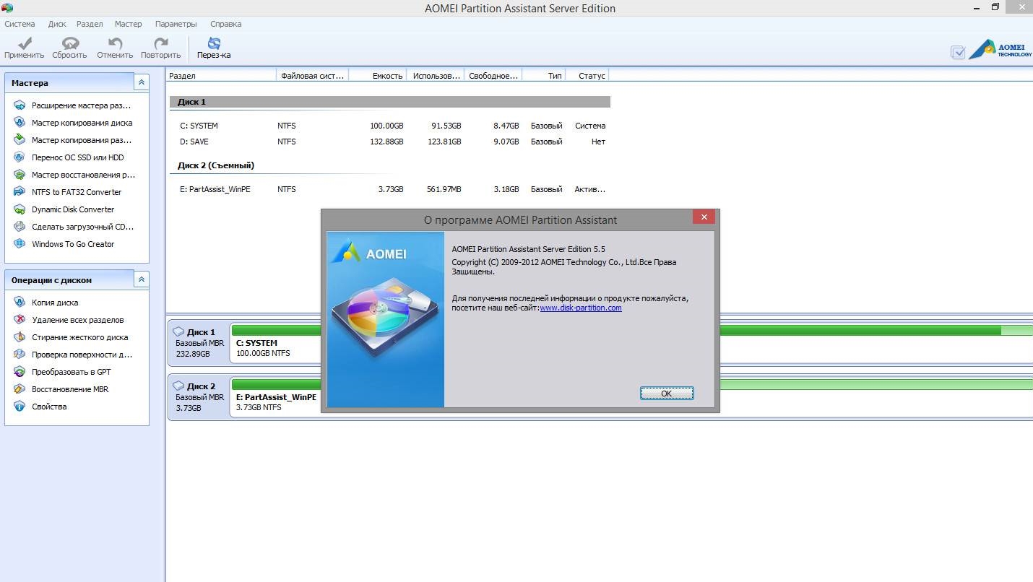Screen dimensions: 1033x582
Task: Open the Мастер menu
Action: (128, 24)
